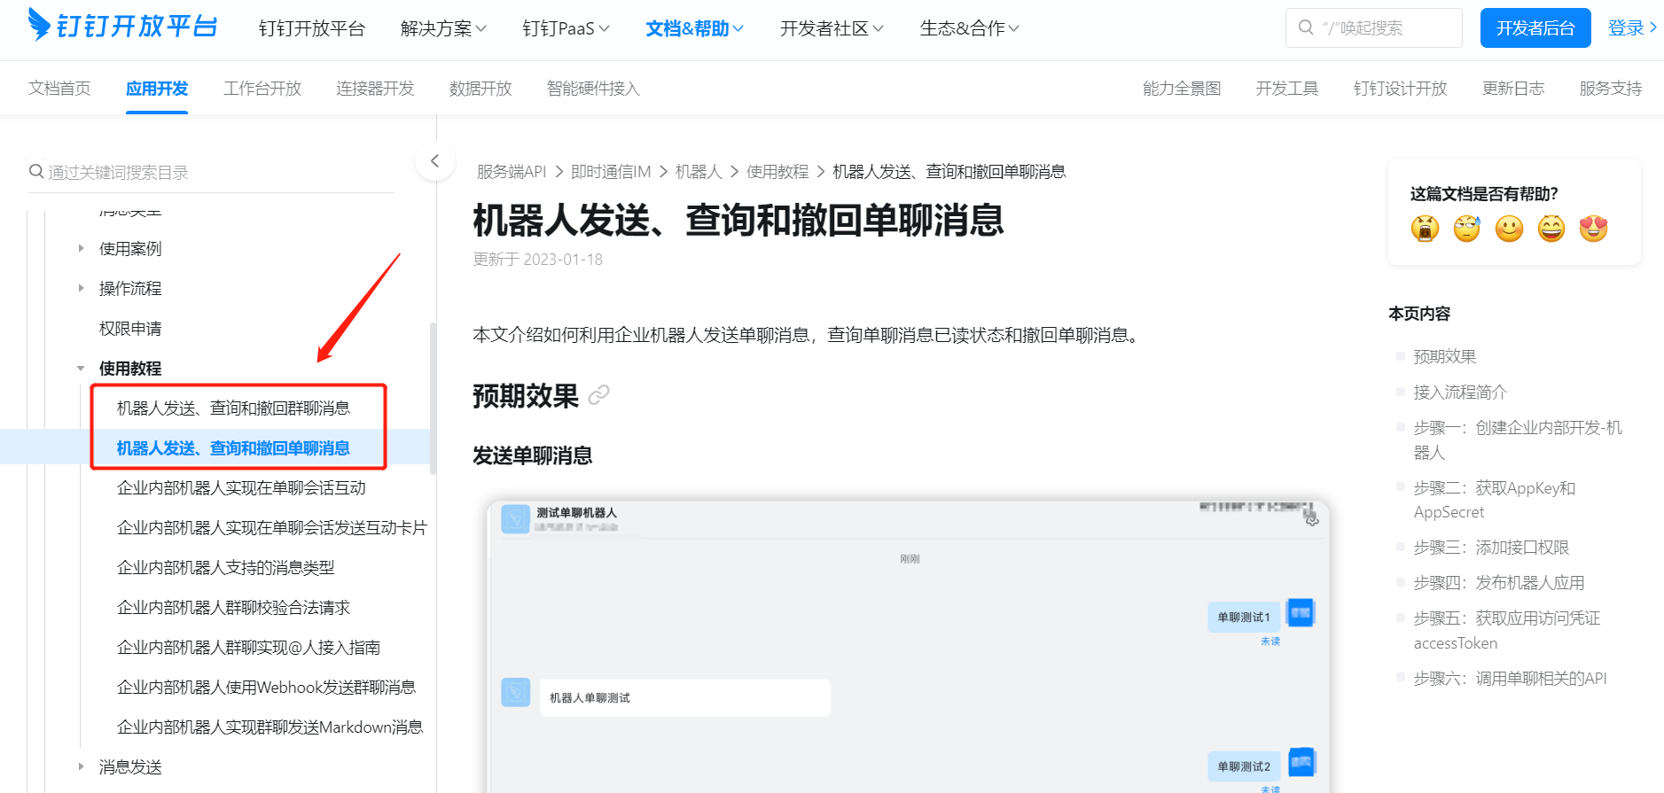Click 即时通信IM in the breadcrumb
1664x793 pixels.
click(611, 171)
